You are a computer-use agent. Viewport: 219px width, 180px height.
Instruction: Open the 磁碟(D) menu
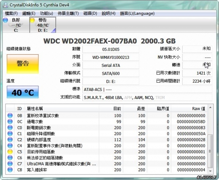click(90, 13)
